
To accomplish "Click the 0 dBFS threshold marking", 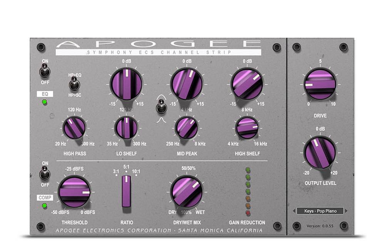I will coord(88,212).
